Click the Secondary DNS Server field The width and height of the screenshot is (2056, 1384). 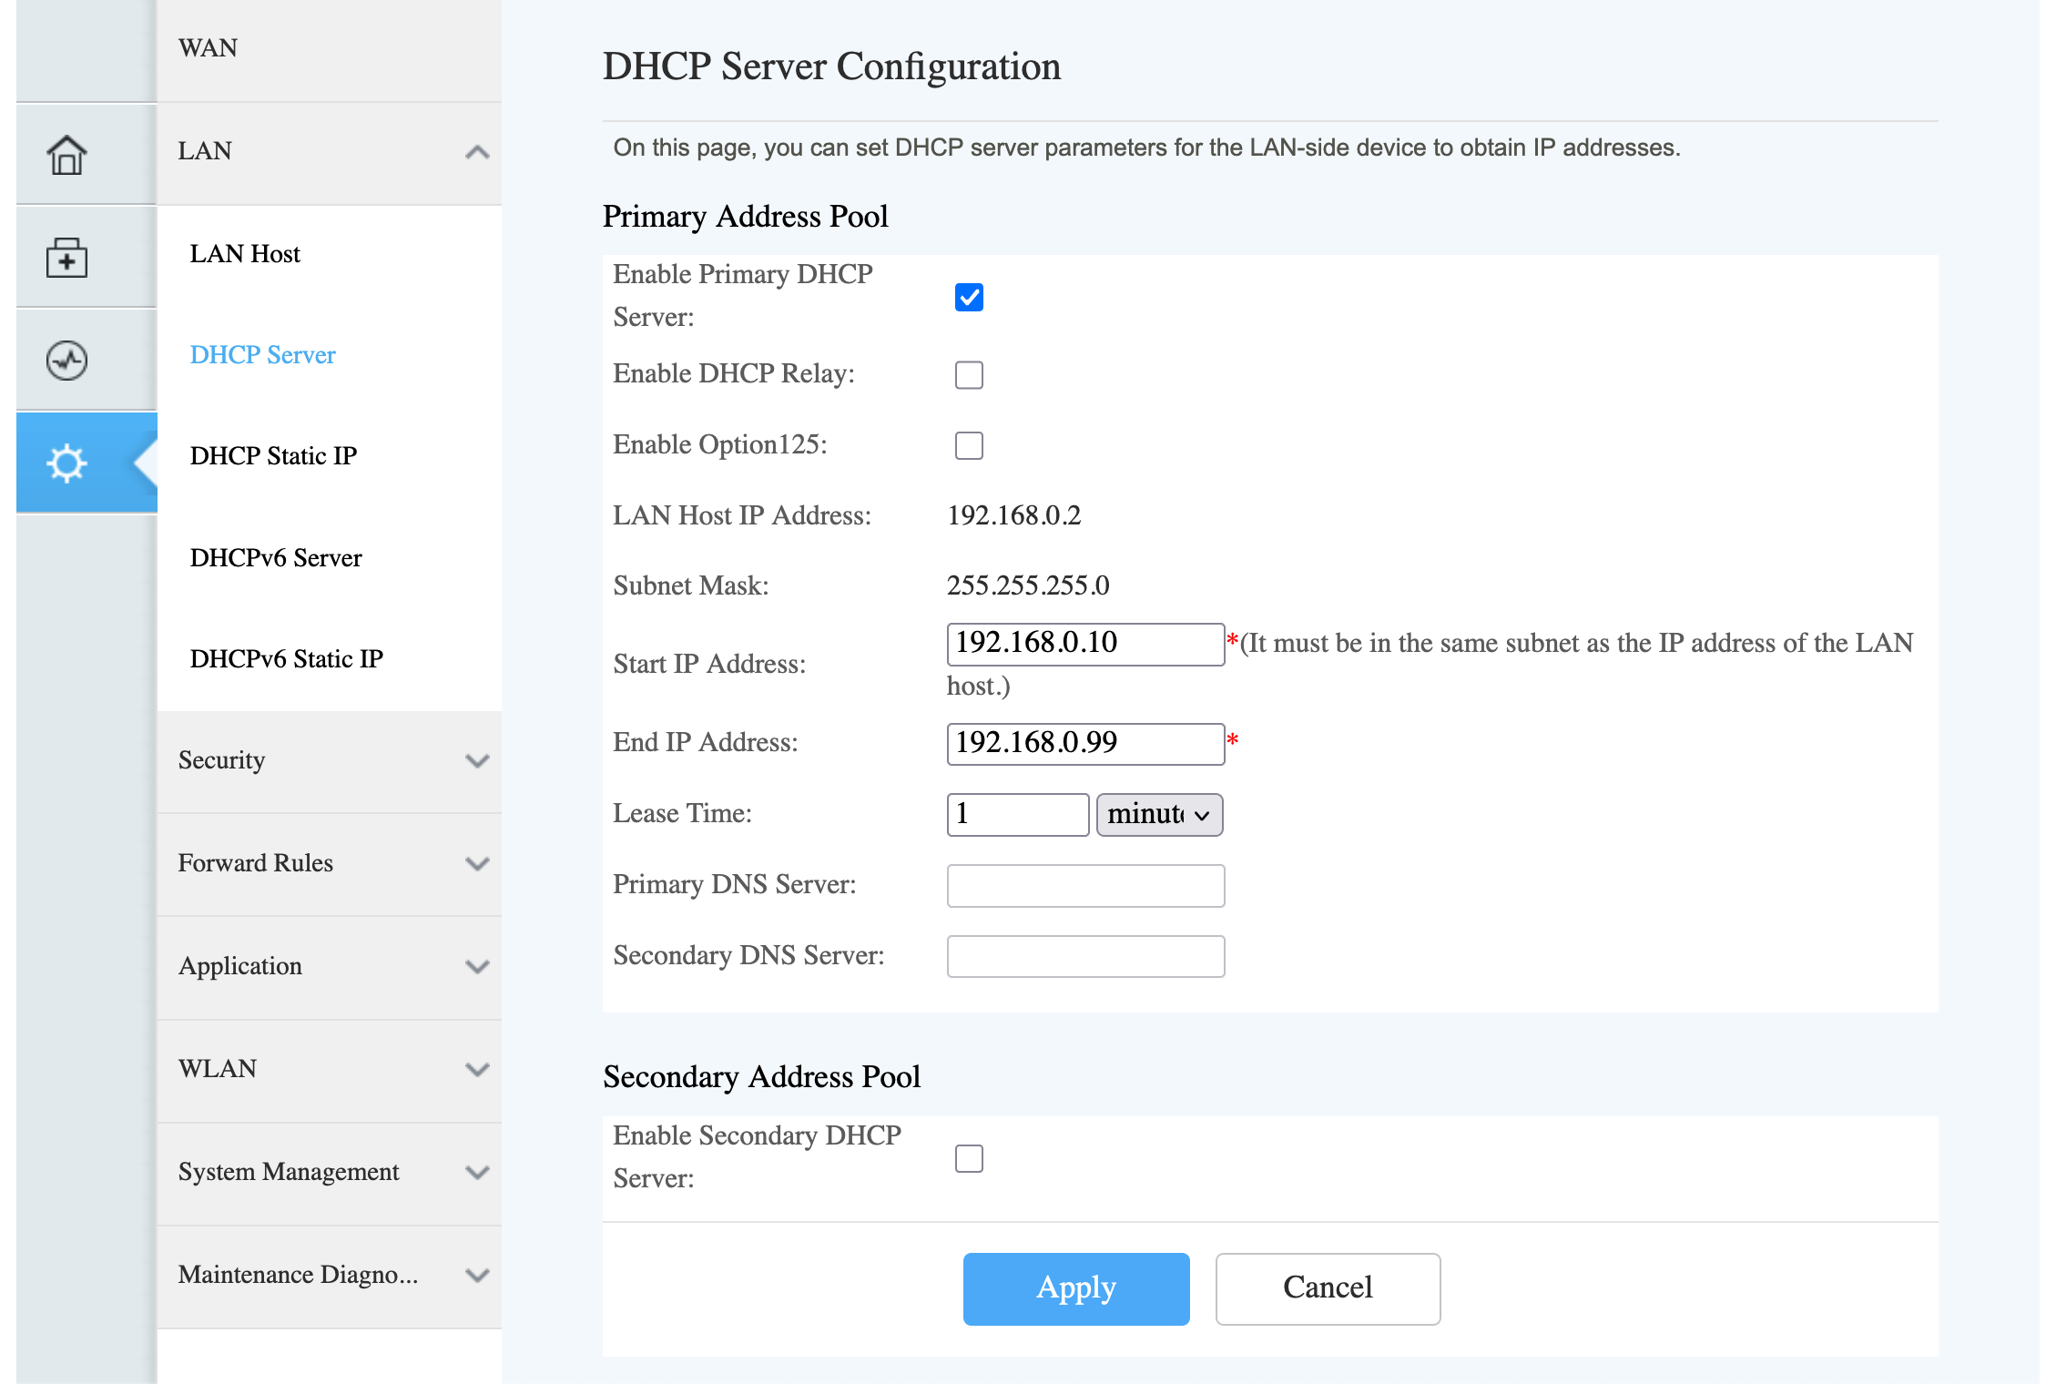point(1085,956)
